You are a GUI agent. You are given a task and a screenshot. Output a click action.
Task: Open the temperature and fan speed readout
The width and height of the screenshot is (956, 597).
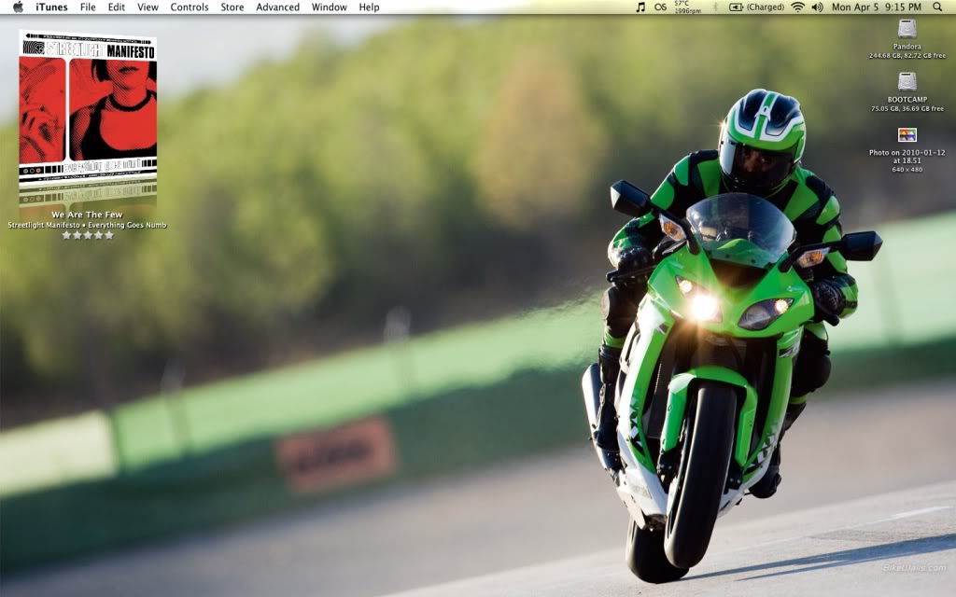pyautogui.click(x=688, y=7)
